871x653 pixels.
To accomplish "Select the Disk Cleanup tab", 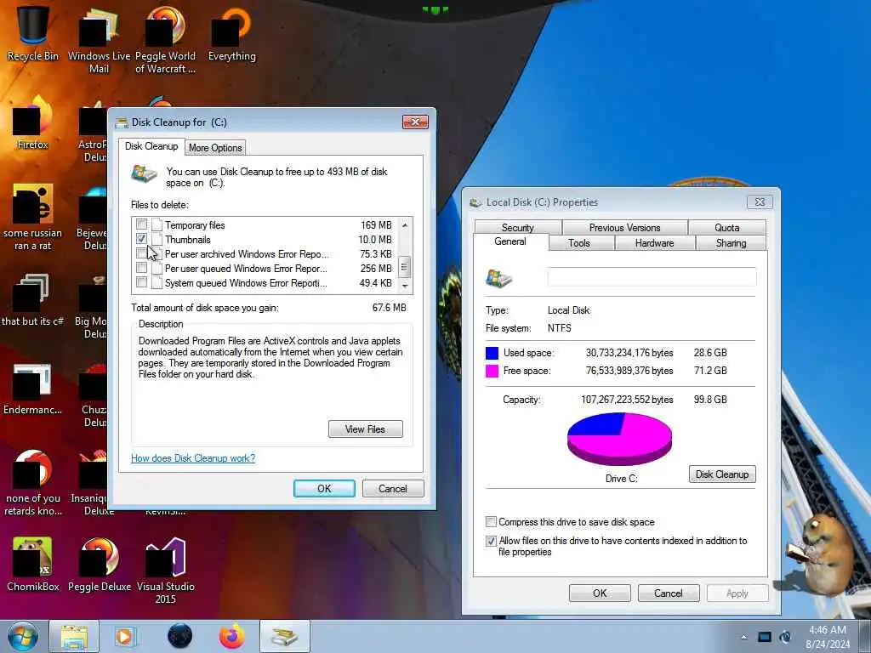I will coord(151,146).
